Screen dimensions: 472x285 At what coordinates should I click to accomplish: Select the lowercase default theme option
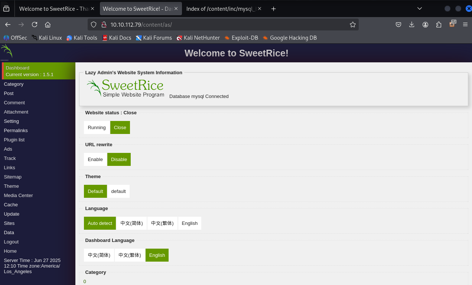[x=118, y=191]
